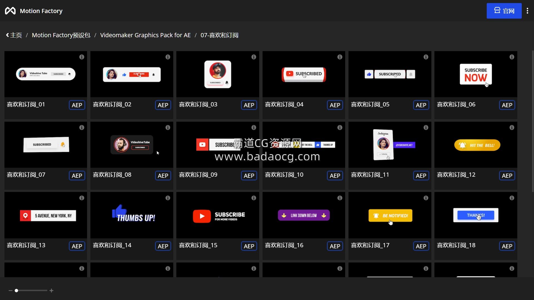Screen dimensions: 534x300
Task: Show info for 喜欢和订阅_04
Action: [x=340, y=57]
